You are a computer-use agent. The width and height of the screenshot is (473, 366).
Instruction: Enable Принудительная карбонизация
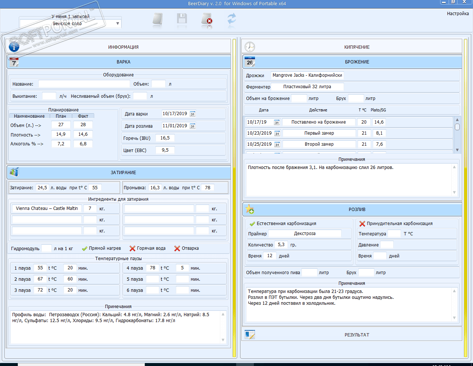pyautogui.click(x=362, y=224)
